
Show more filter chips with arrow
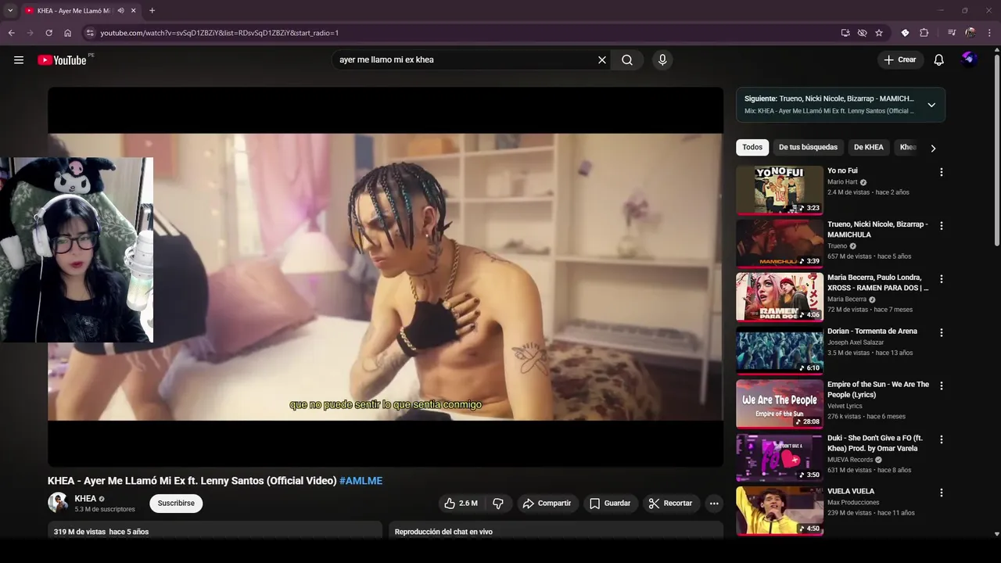tap(933, 148)
